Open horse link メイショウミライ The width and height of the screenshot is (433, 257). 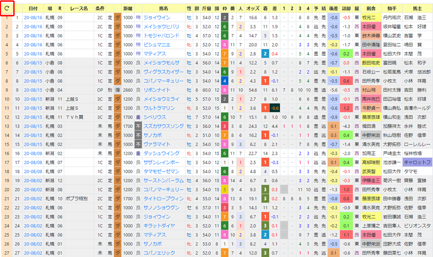pyautogui.click(x=161, y=99)
